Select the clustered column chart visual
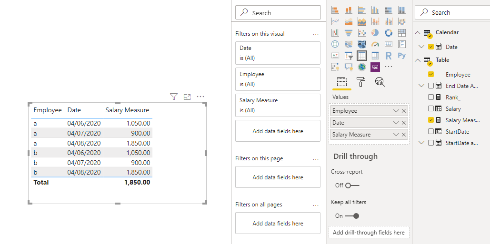Screen dimensions: 490x244 click(375, 10)
